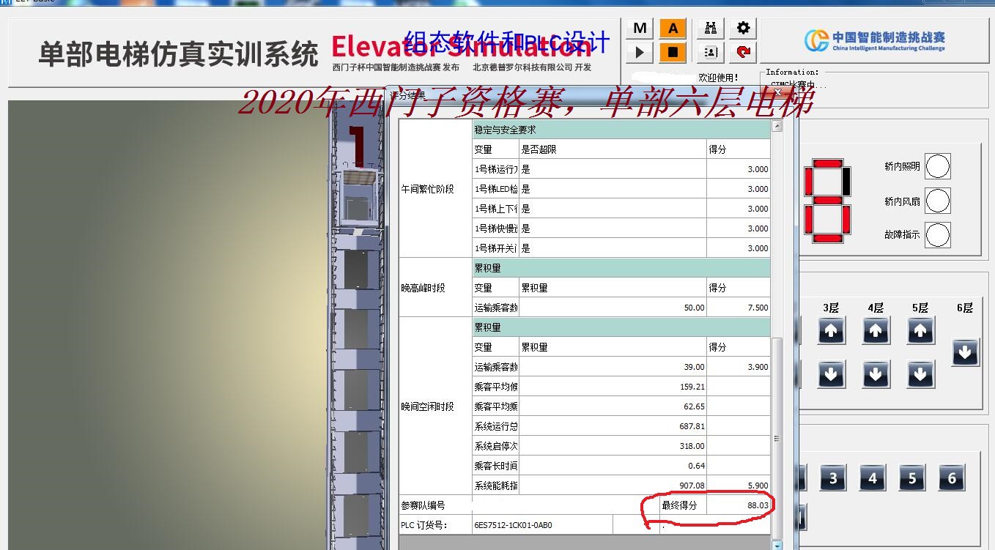Image resolution: width=995 pixels, height=550 pixels.
Task: Select the 乘客平均乘 value 62.65
Action: 613,406
